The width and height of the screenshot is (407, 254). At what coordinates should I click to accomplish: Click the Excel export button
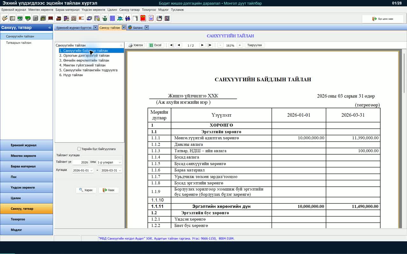pos(155,45)
